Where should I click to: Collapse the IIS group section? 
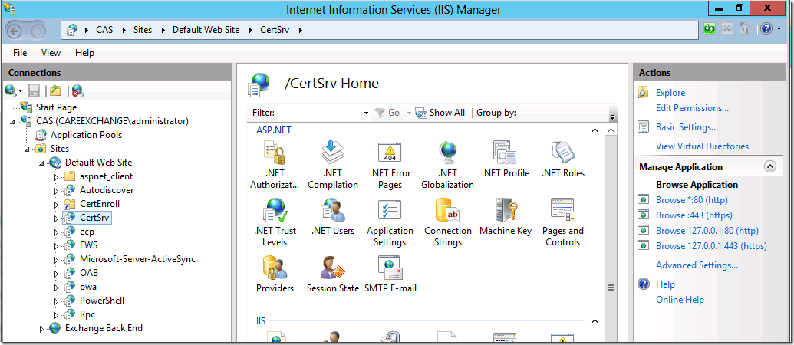(595, 321)
